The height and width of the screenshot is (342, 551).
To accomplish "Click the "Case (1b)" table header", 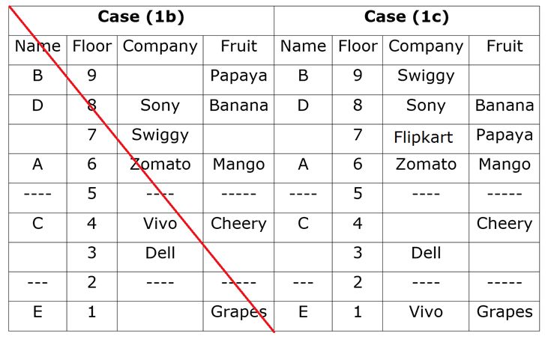I will click(x=141, y=16).
